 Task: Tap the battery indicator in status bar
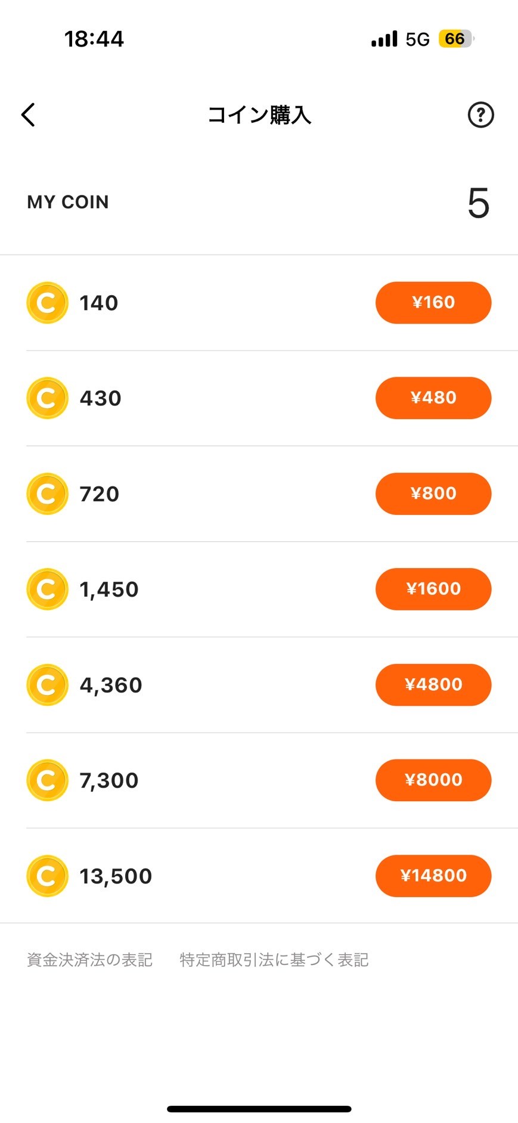click(x=455, y=39)
